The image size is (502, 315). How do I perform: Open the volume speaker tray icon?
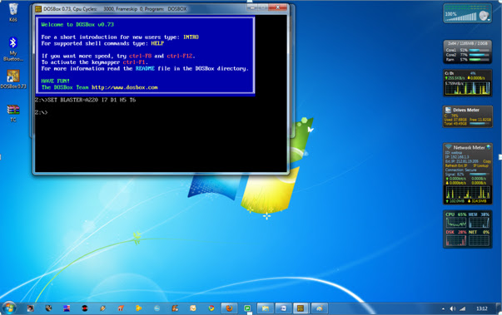453,308
